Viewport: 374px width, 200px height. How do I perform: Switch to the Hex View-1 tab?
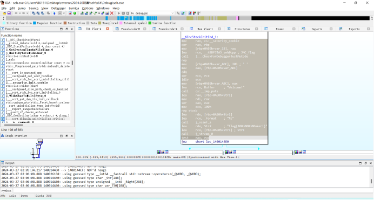click(x=205, y=29)
